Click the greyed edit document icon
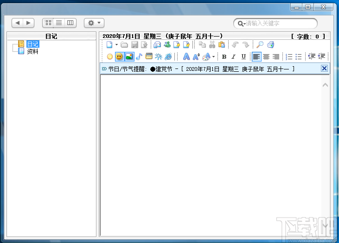The height and width of the screenshot is (243, 339). [x=144, y=45]
